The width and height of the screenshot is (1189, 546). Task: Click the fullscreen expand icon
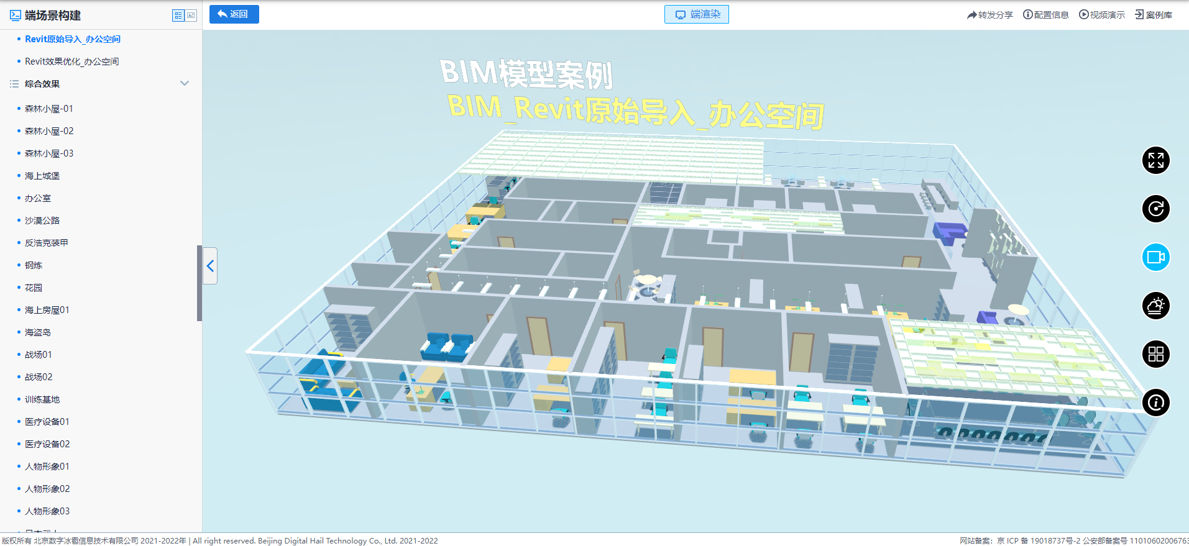1155,160
